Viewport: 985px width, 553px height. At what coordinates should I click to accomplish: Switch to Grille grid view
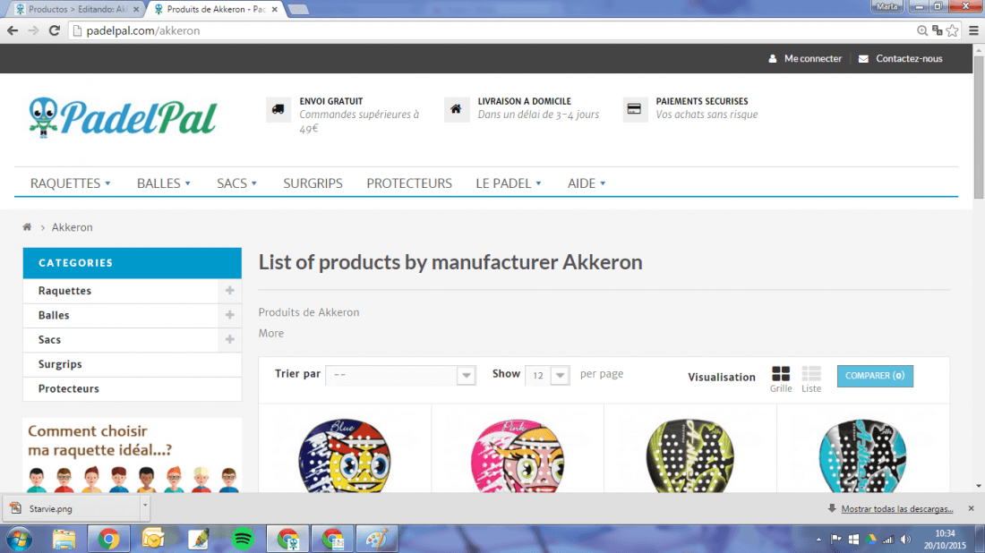pyautogui.click(x=781, y=379)
